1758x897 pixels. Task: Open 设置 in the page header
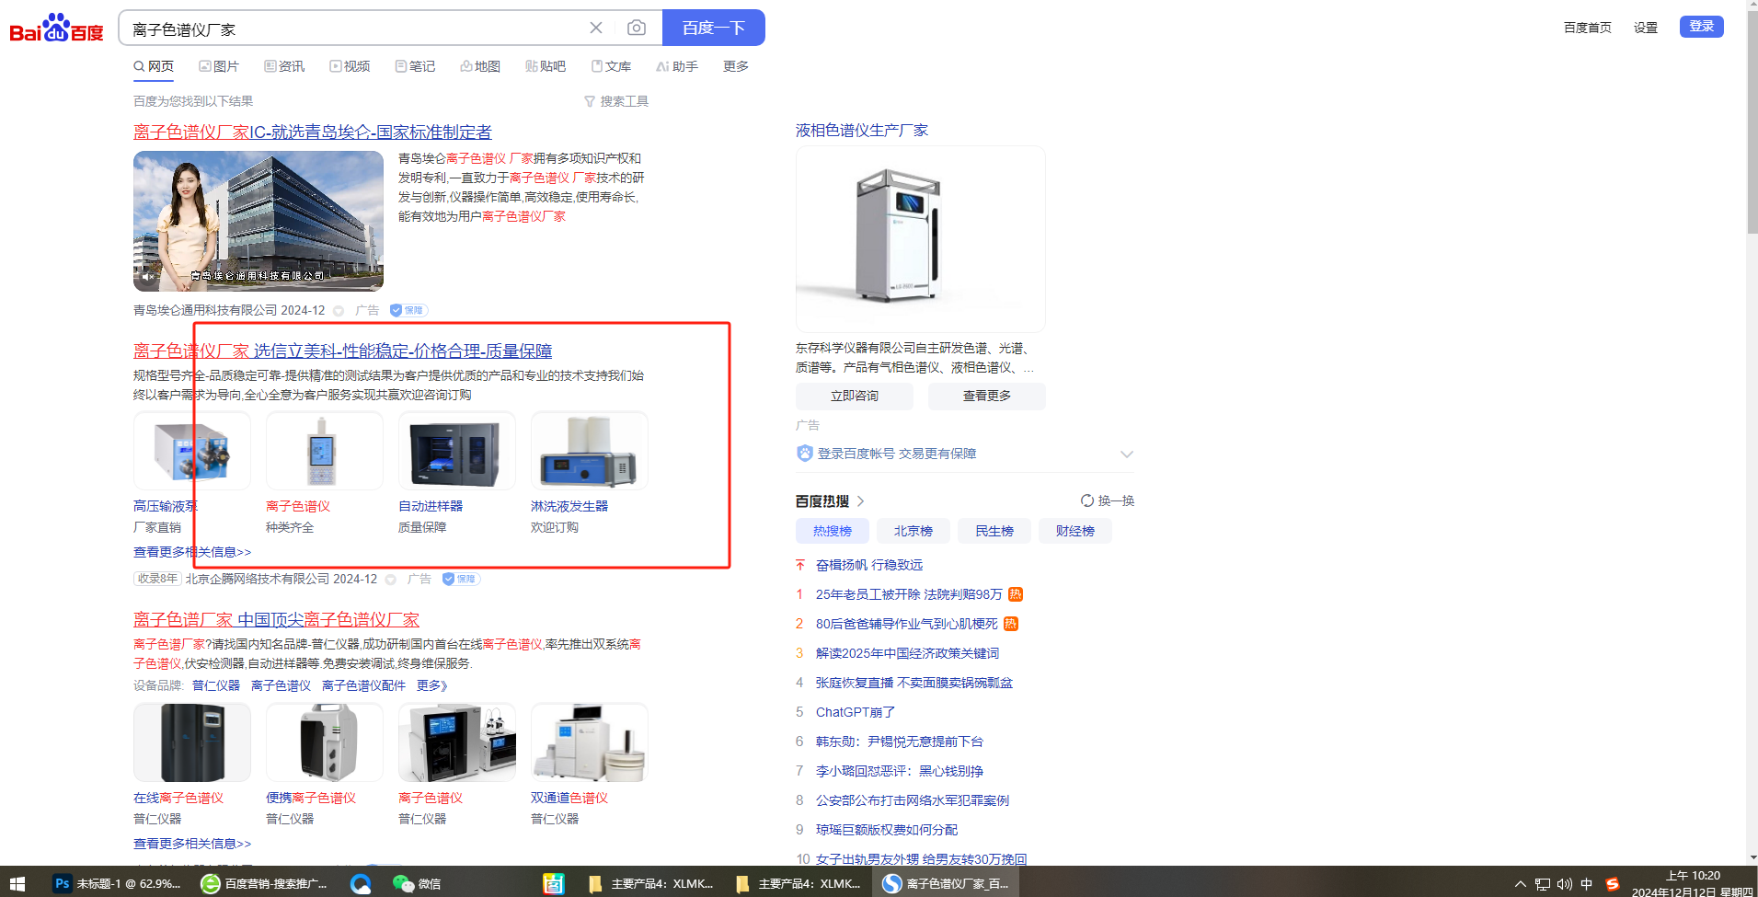(x=1646, y=28)
